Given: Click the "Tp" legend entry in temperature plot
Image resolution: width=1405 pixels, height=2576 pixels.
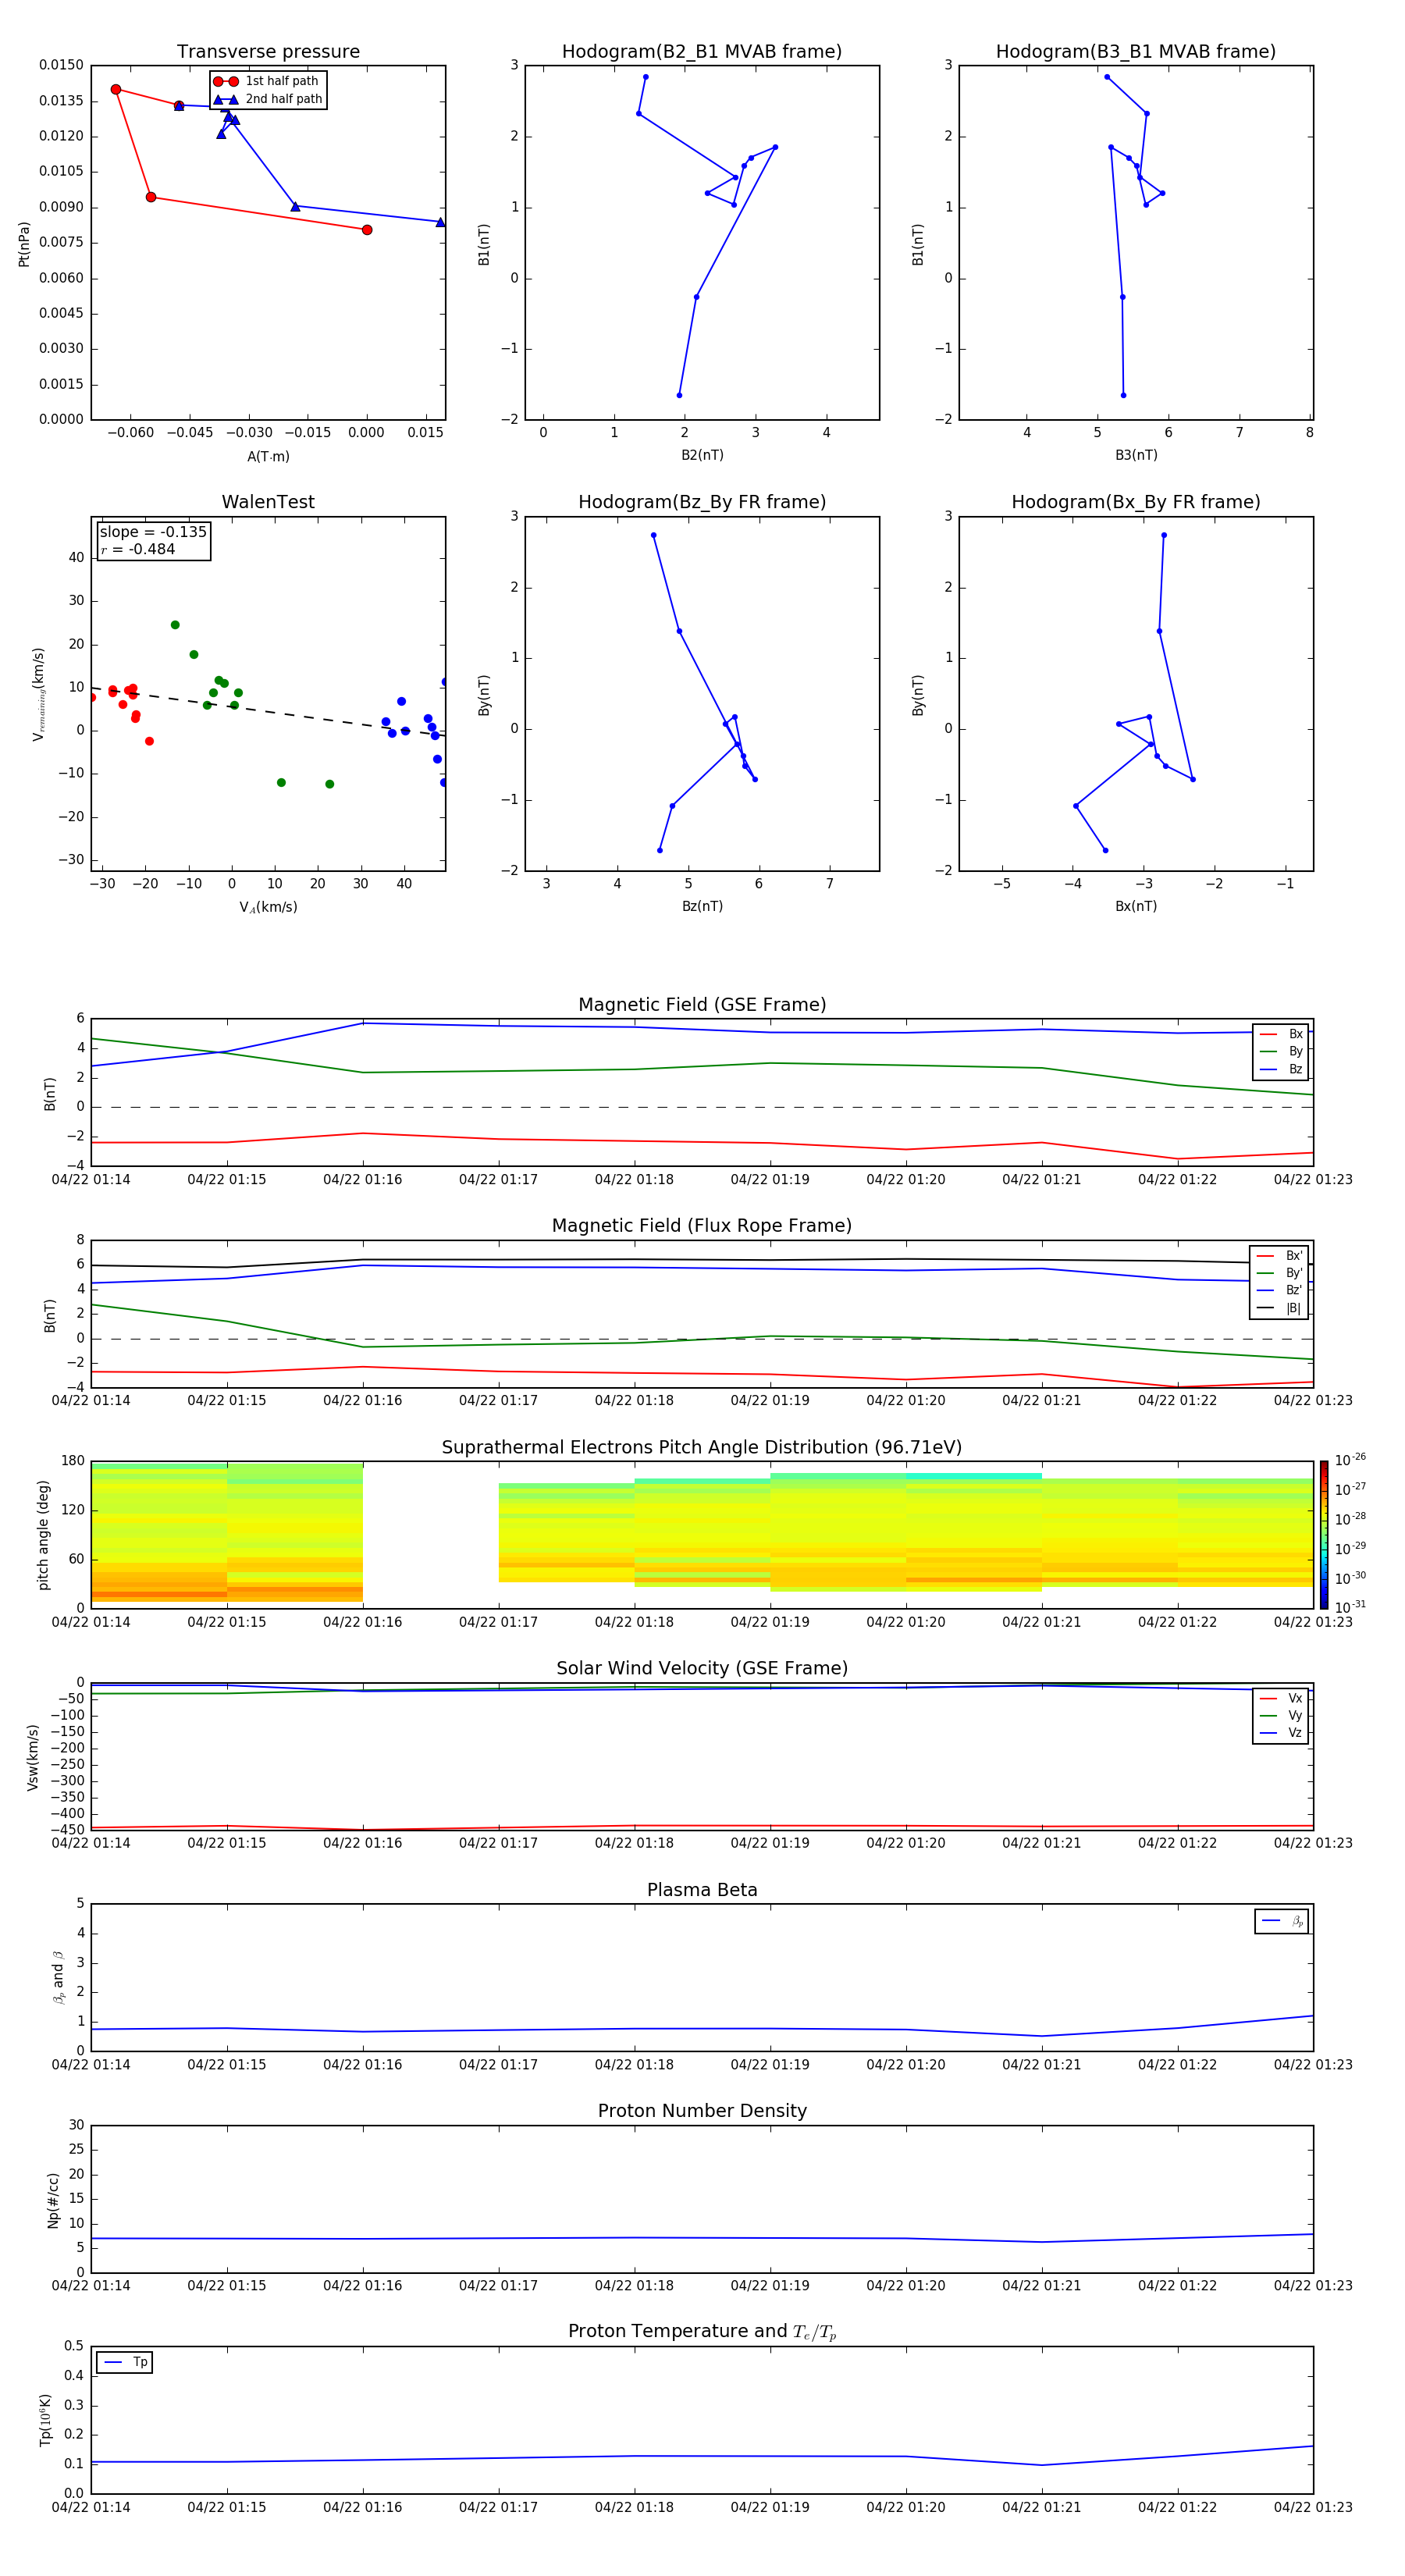Looking at the screenshot, I should pos(125,2363).
